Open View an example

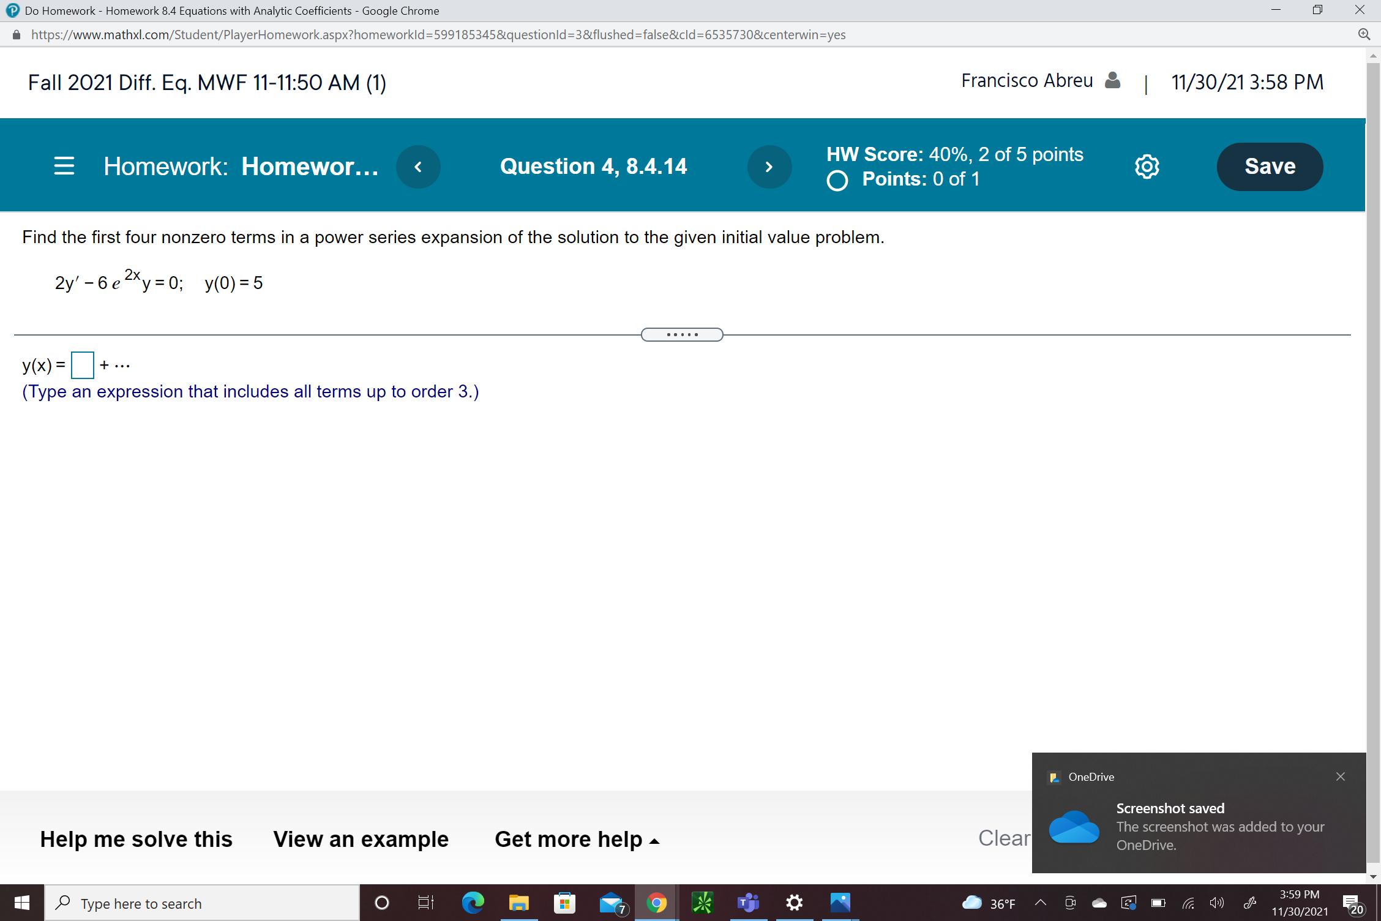point(361,839)
